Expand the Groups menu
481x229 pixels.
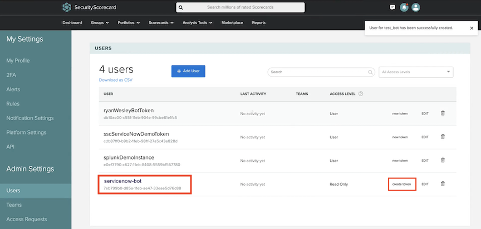point(100,23)
